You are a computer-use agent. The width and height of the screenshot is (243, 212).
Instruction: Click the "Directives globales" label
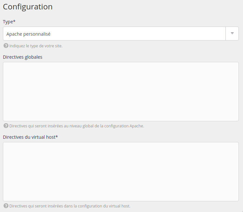click(x=23, y=57)
